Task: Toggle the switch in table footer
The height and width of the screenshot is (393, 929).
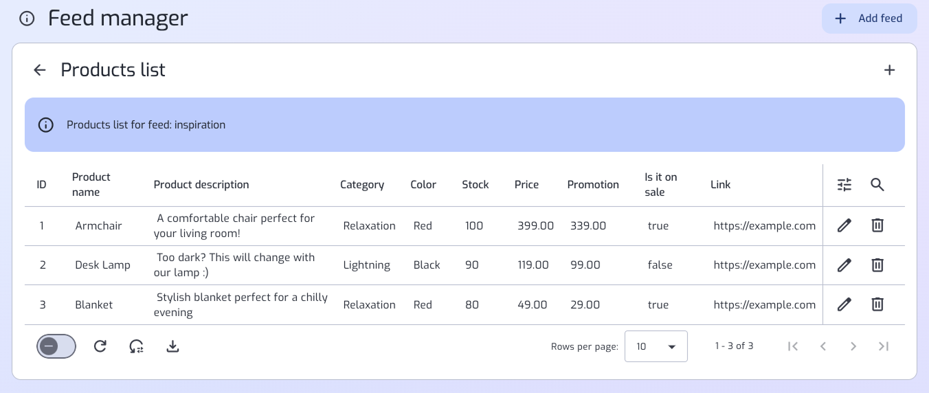Action: click(56, 346)
